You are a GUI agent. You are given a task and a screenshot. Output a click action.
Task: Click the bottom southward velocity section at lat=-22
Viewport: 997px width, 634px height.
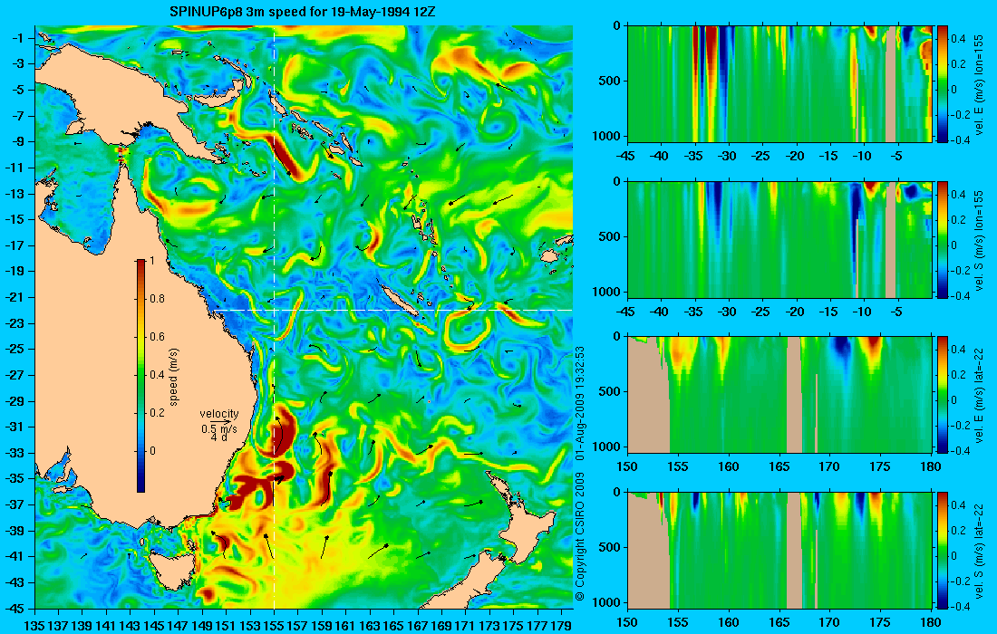pyautogui.click(x=780, y=550)
